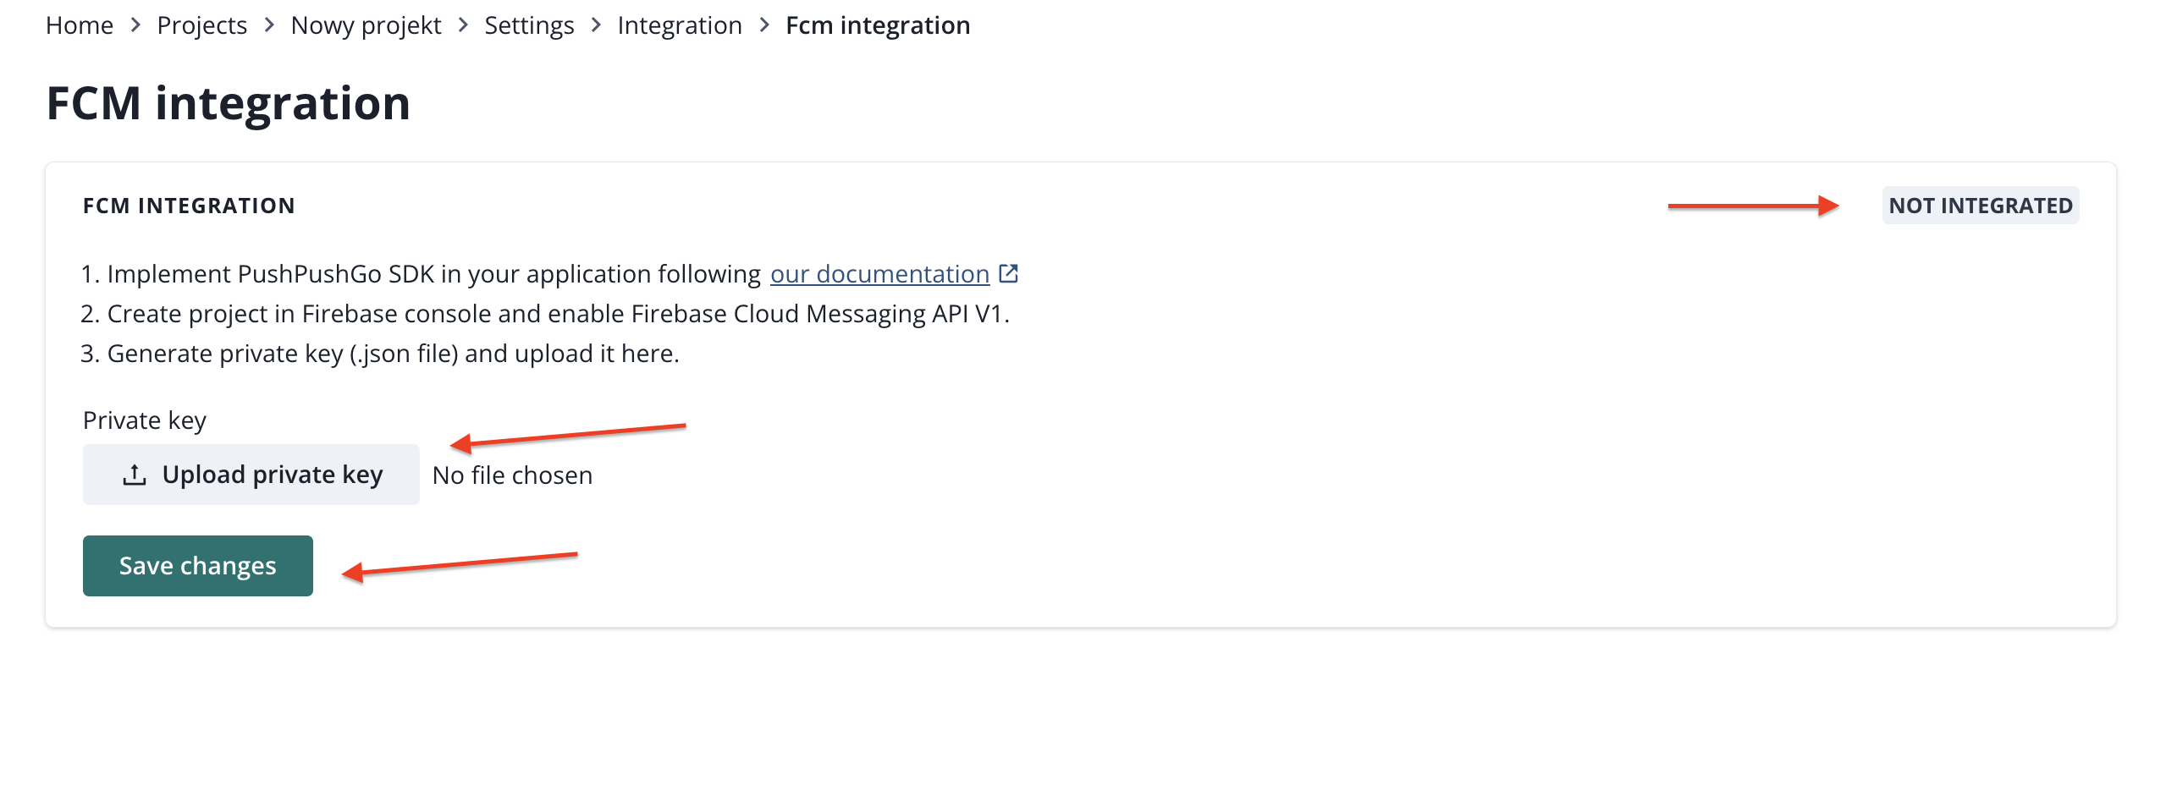Click the large FCM integration page heading
The height and width of the screenshot is (807, 2177).
229,103
